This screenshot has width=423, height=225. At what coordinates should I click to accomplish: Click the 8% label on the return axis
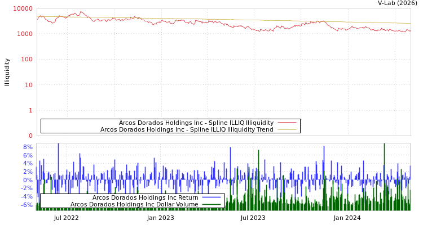(x=28, y=147)
